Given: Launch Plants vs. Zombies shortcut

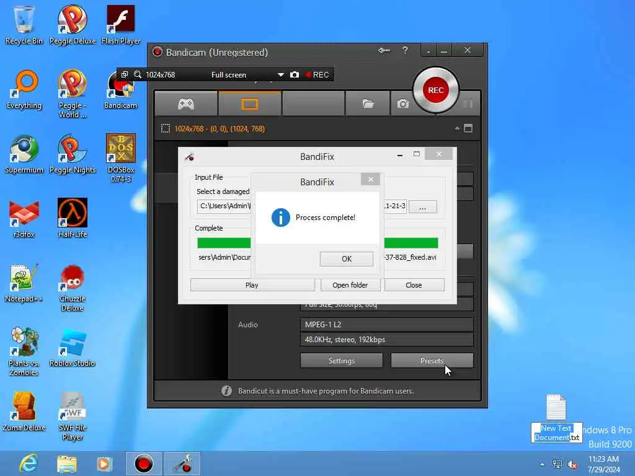Looking at the screenshot, I should click(24, 352).
